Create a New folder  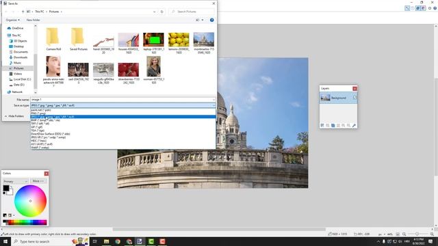tap(33, 20)
